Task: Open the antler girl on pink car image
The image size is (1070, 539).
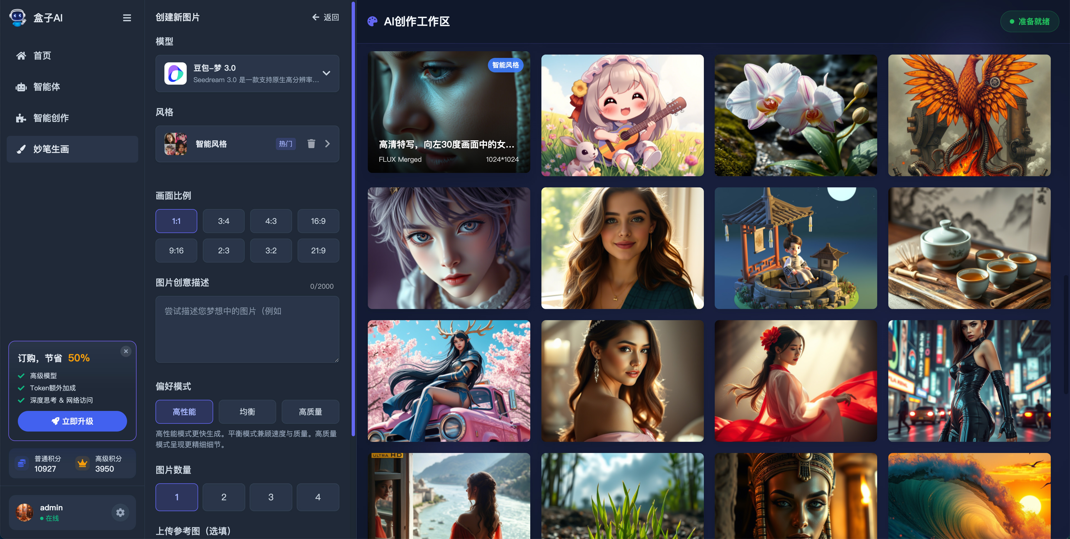Action: (x=449, y=381)
